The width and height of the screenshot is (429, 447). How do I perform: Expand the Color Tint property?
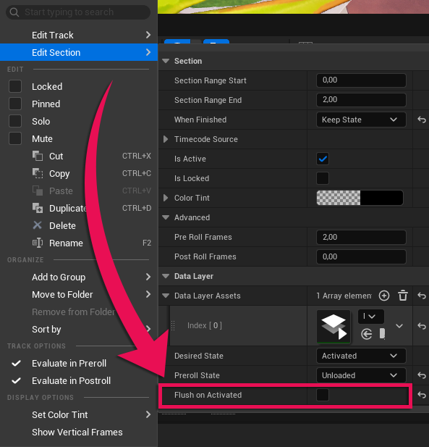(166, 198)
